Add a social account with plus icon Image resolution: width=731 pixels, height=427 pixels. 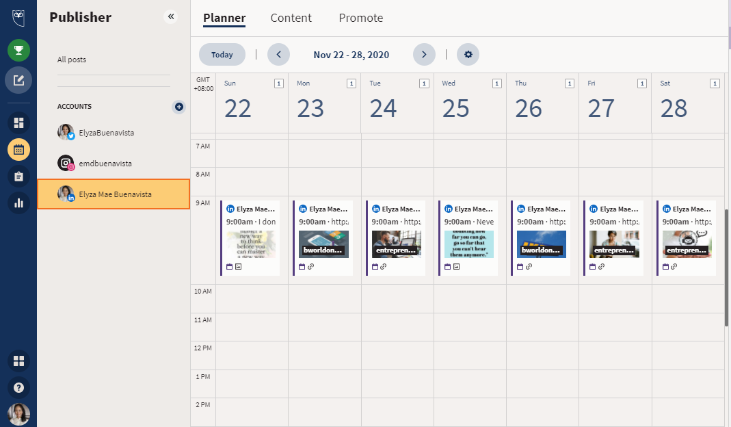[178, 107]
